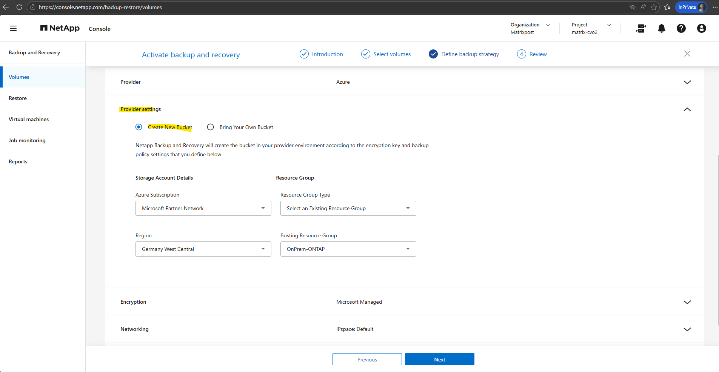Click the NetApp logo
719x372 pixels.
60,28
